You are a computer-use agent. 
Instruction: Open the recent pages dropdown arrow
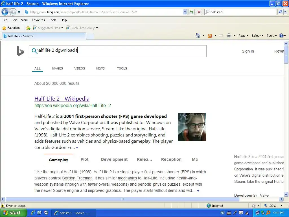[19, 12]
